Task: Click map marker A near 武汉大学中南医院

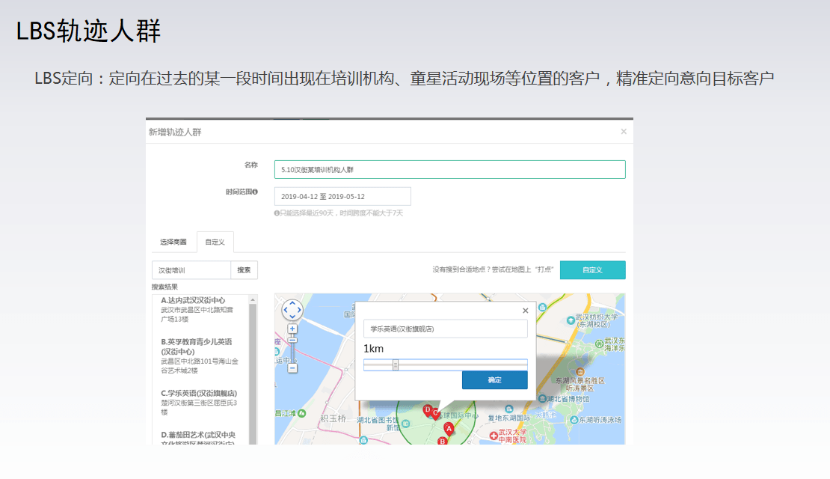Action: coord(449,429)
